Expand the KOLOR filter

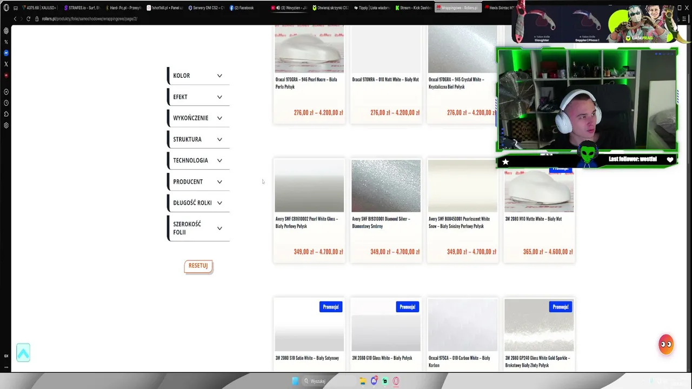coord(198,76)
